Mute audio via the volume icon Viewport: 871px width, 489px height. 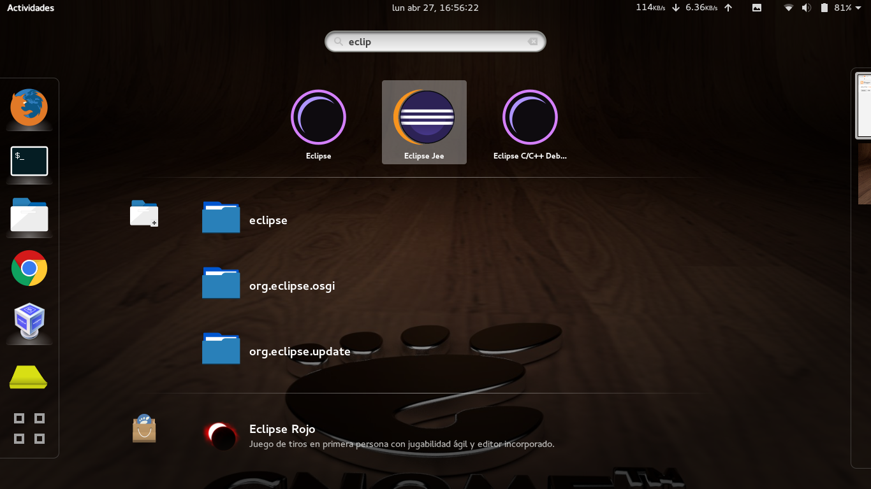click(806, 8)
